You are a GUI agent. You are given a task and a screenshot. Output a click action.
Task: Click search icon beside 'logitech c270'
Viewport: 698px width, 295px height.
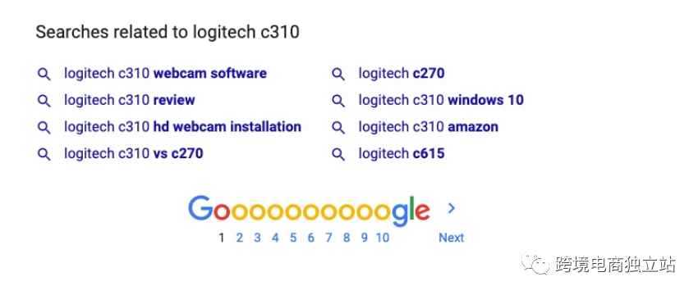click(338, 75)
